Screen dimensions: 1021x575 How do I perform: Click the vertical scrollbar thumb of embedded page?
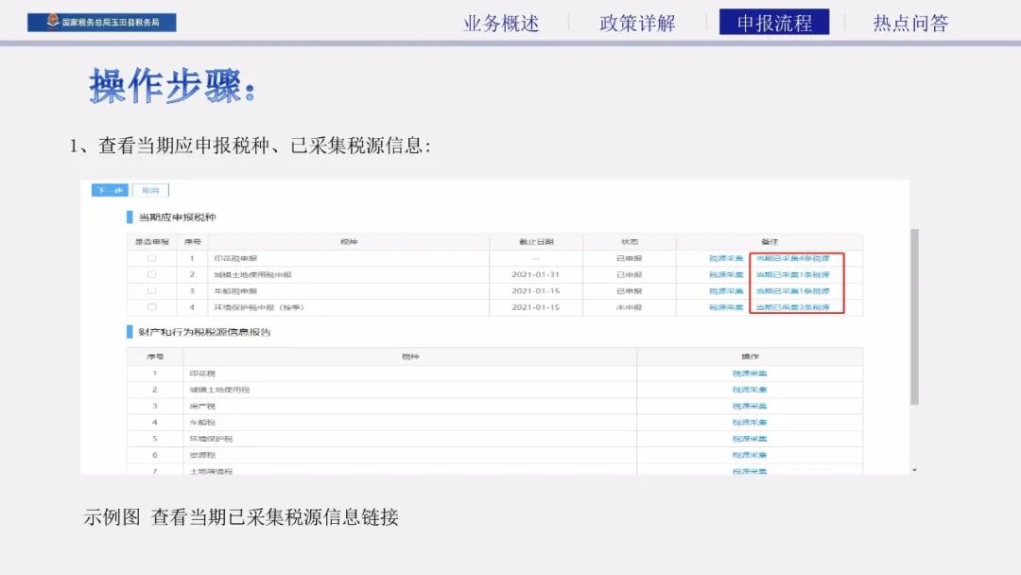[914, 317]
